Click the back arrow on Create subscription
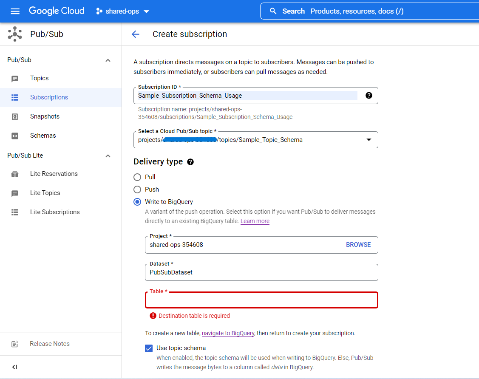 pyautogui.click(x=135, y=34)
